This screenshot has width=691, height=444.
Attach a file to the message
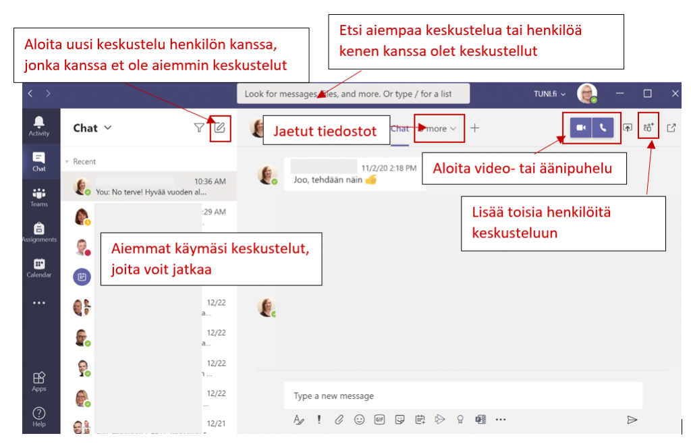(x=339, y=420)
